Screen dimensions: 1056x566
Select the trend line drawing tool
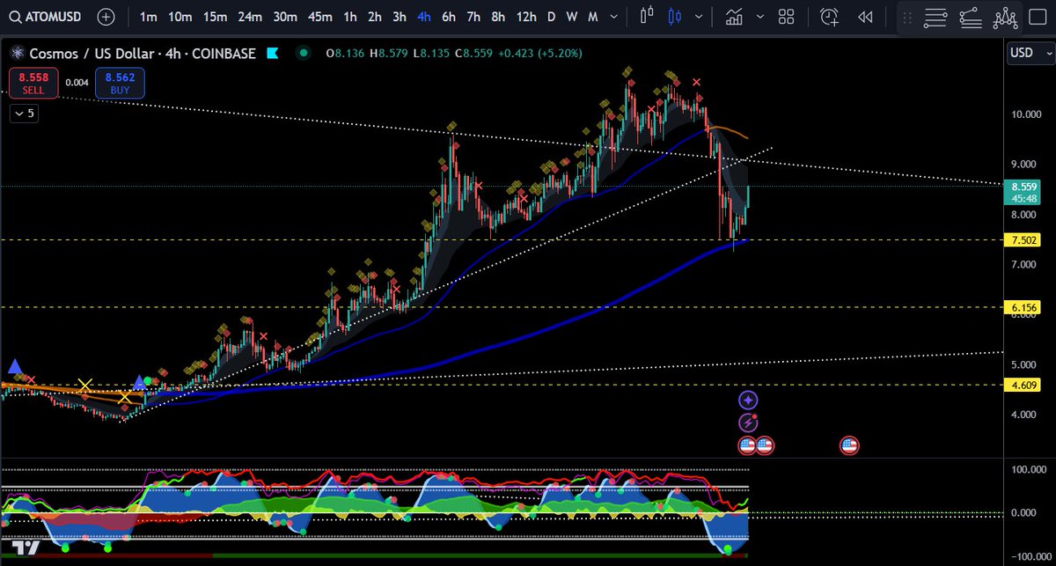click(971, 16)
